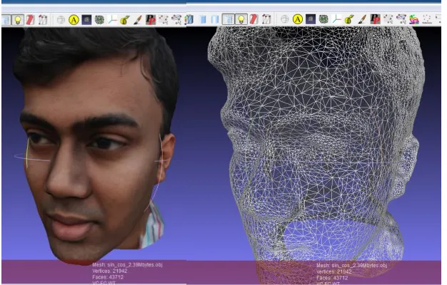
Task: Select the vertex selection tool in the textured-face window
Action: pyautogui.click(x=164, y=20)
